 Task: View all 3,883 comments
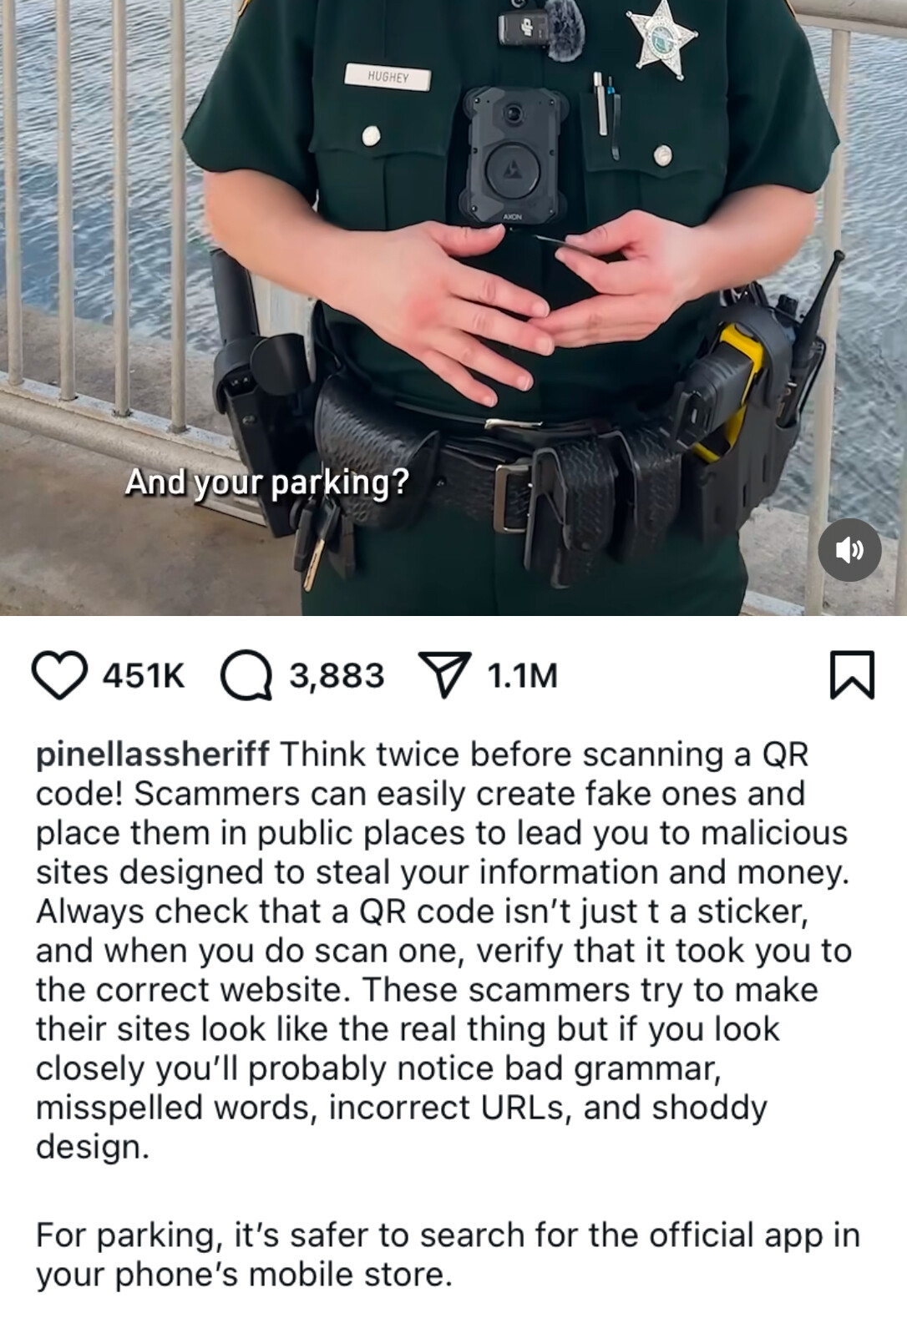[x=337, y=675]
